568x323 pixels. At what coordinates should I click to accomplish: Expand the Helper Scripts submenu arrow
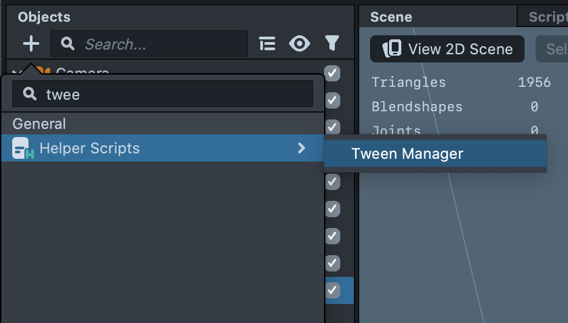(302, 148)
